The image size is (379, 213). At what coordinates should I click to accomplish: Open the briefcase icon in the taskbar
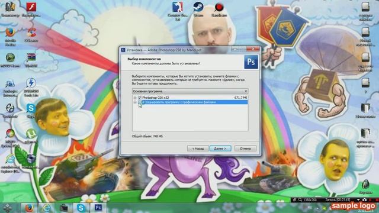pos(64,208)
